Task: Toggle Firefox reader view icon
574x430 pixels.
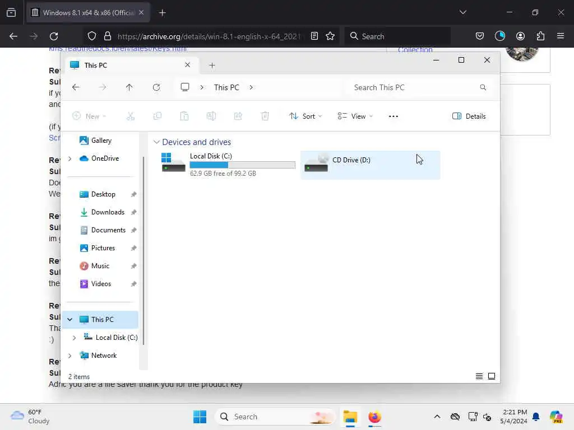Action: pos(314,36)
